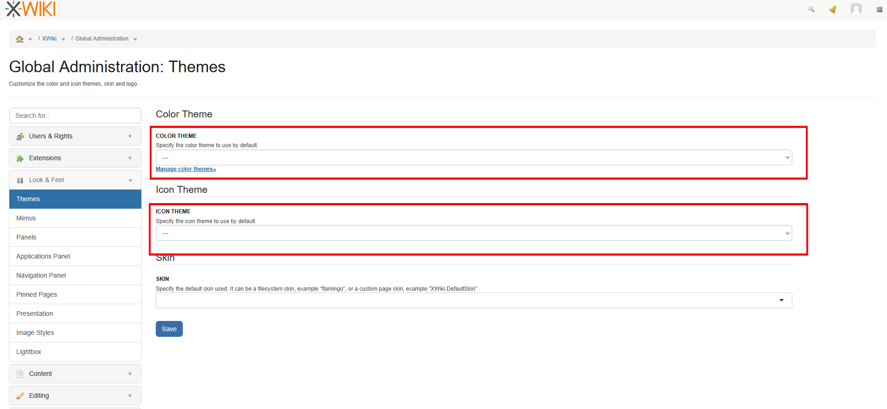Open the Applications Panel item

pyautogui.click(x=75, y=256)
